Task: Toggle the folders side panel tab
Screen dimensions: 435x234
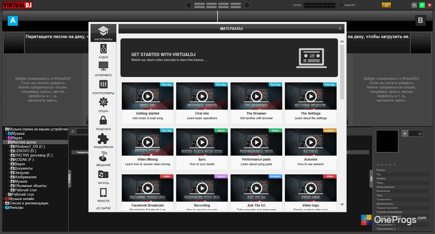Action: (69, 179)
